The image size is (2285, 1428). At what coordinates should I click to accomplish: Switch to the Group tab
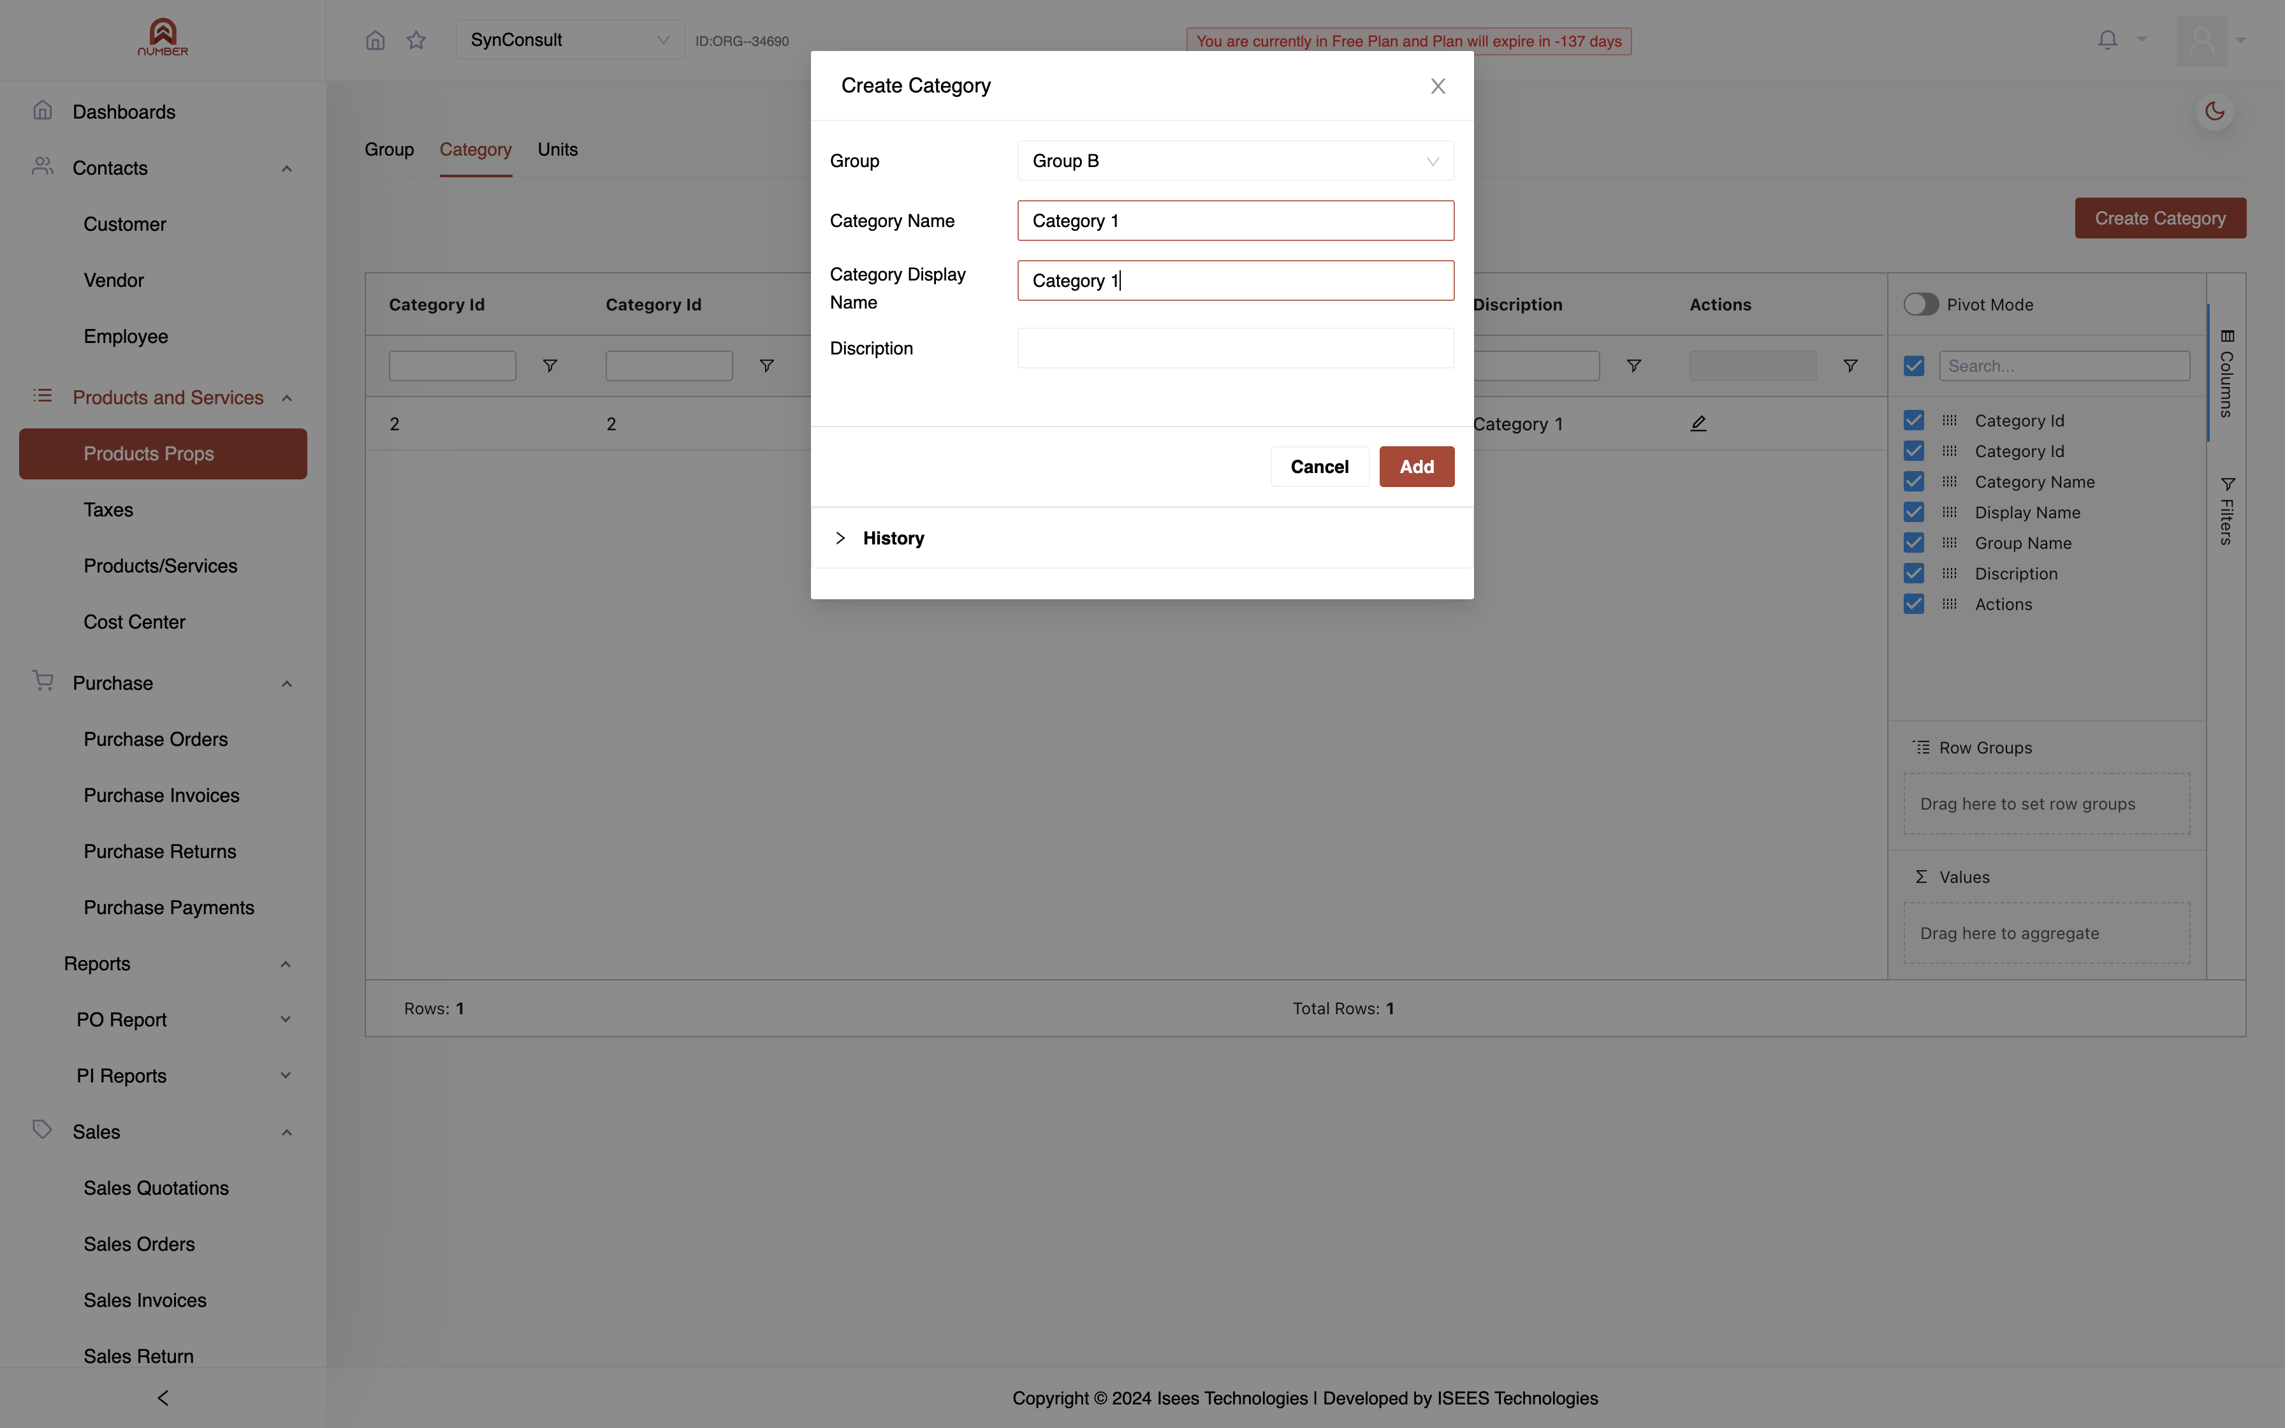389,149
